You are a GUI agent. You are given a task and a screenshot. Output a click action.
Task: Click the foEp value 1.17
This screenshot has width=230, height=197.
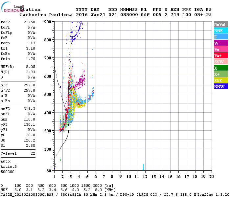[31, 43]
